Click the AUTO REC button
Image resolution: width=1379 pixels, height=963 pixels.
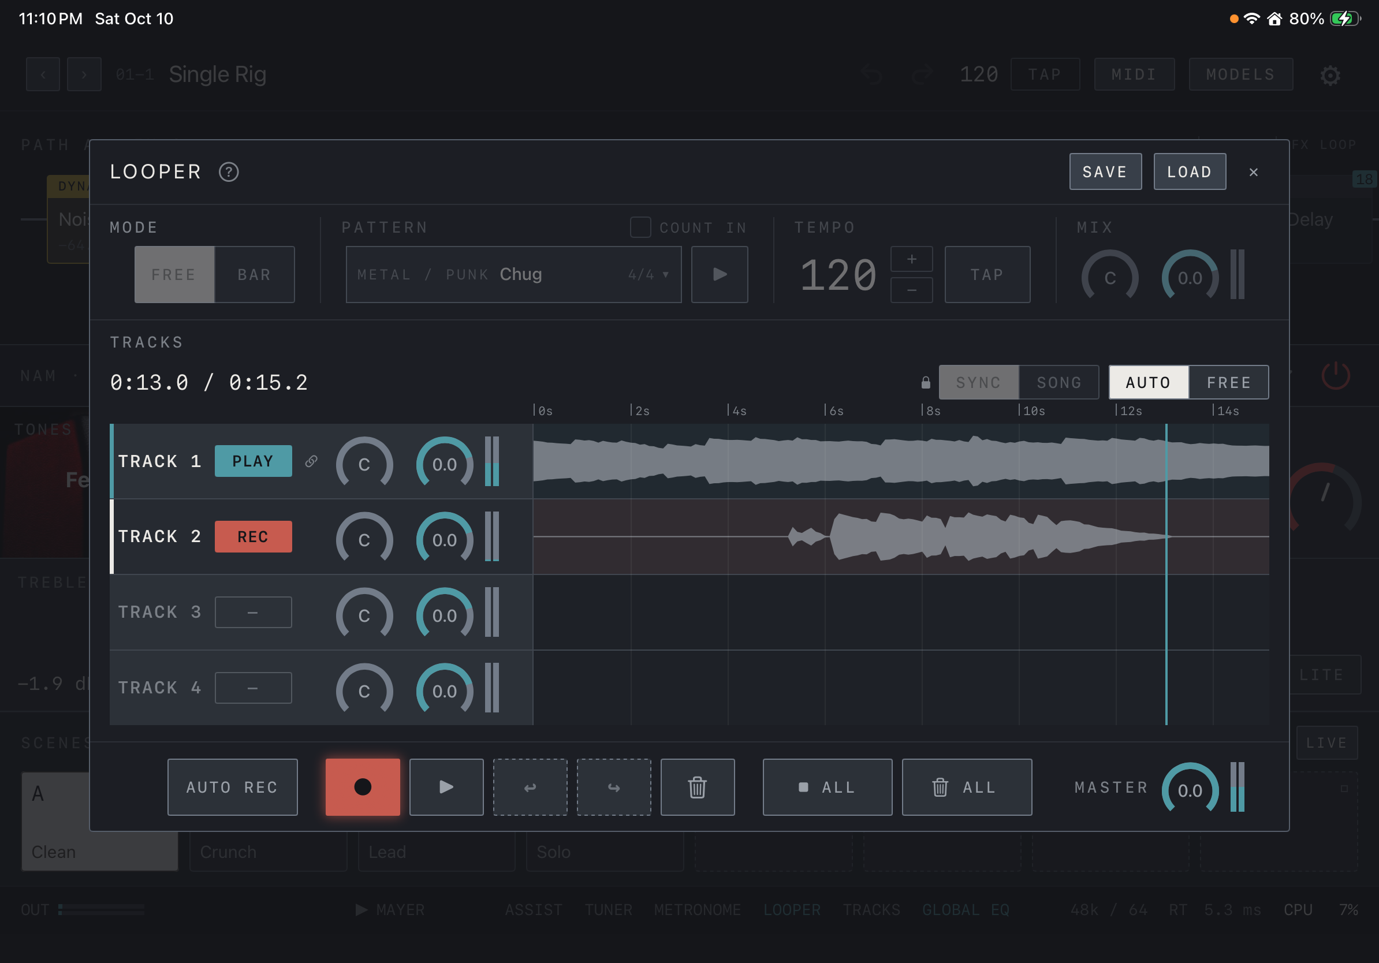[233, 786]
